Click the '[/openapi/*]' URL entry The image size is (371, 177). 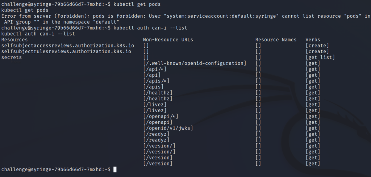pyautogui.click(x=161, y=116)
